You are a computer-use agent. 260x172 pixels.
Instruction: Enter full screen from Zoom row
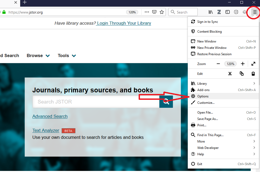253,64
